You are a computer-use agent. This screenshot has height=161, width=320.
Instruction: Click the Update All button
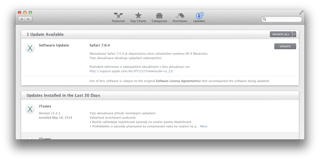coord(281,34)
